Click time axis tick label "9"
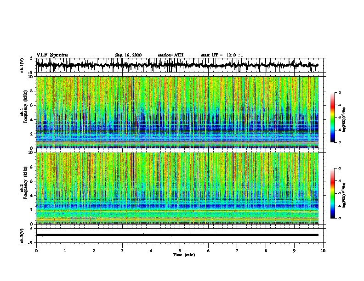Viewport: 364px width, 281px height. (294, 251)
